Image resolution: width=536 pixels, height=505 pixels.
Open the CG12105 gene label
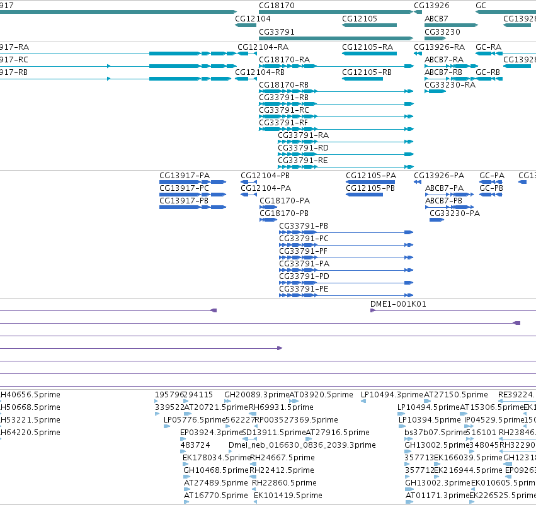(360, 18)
